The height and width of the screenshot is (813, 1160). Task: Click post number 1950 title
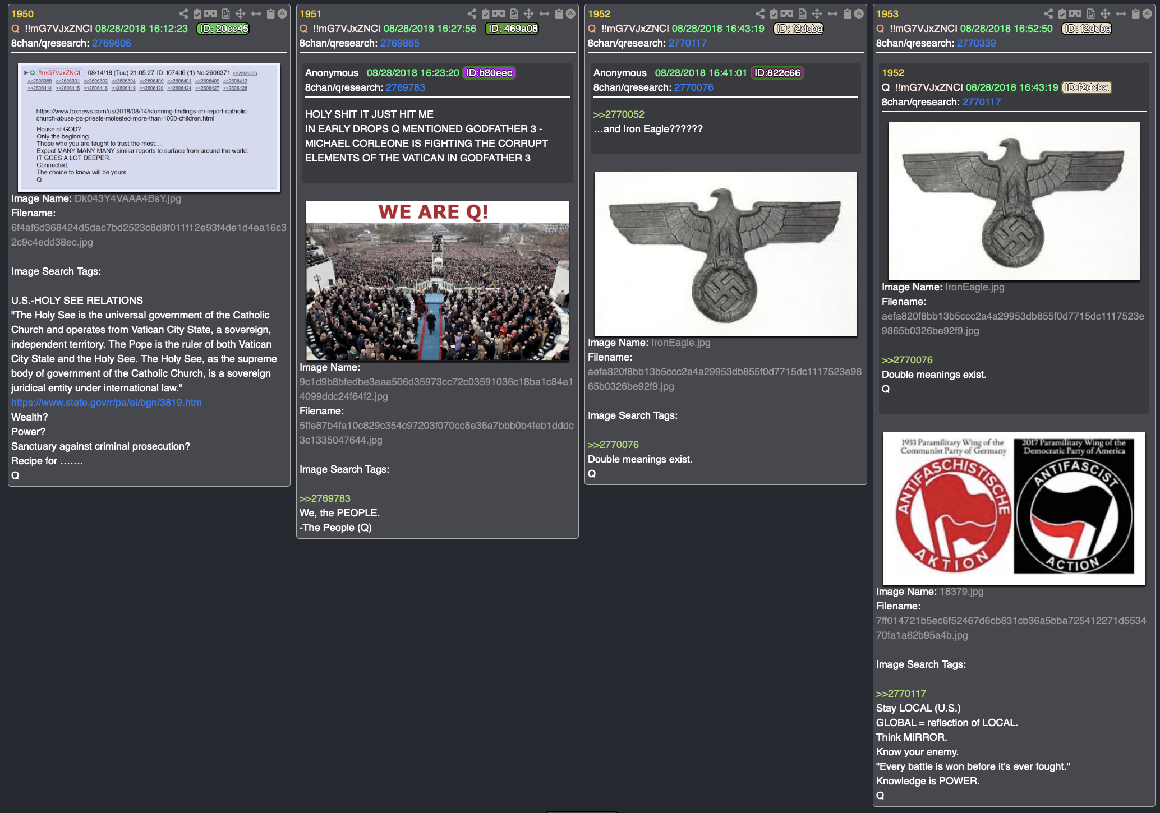click(22, 14)
